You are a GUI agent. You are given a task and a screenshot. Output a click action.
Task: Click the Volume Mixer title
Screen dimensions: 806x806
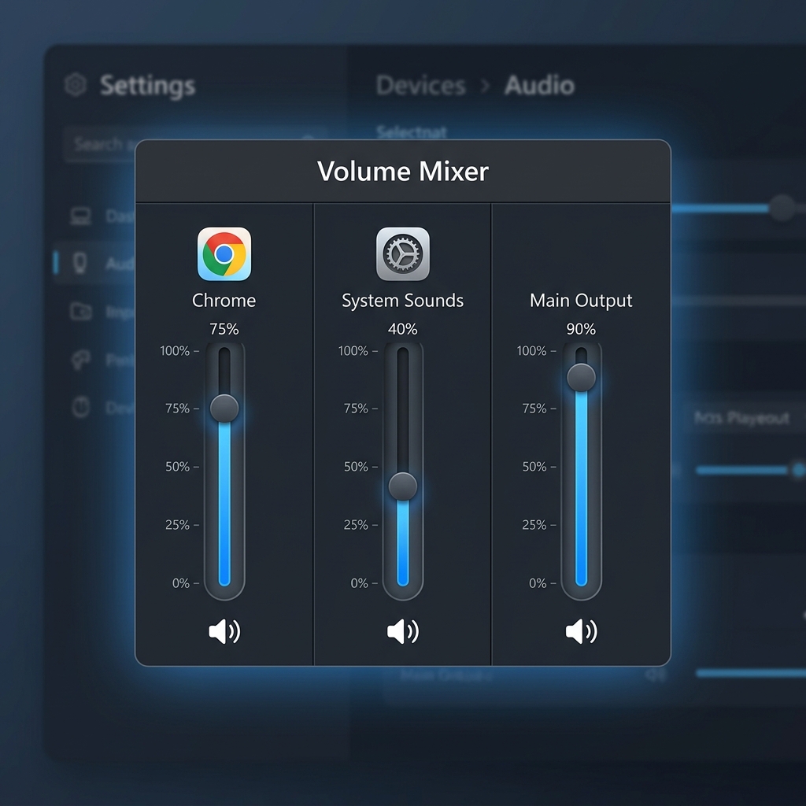pyautogui.click(x=402, y=171)
